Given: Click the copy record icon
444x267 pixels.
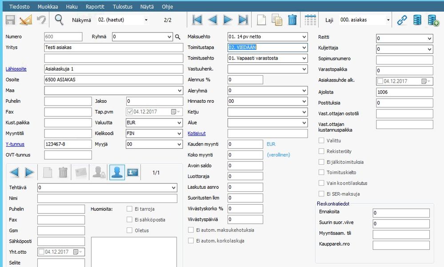Looking at the screenshot, I should point(277,20).
